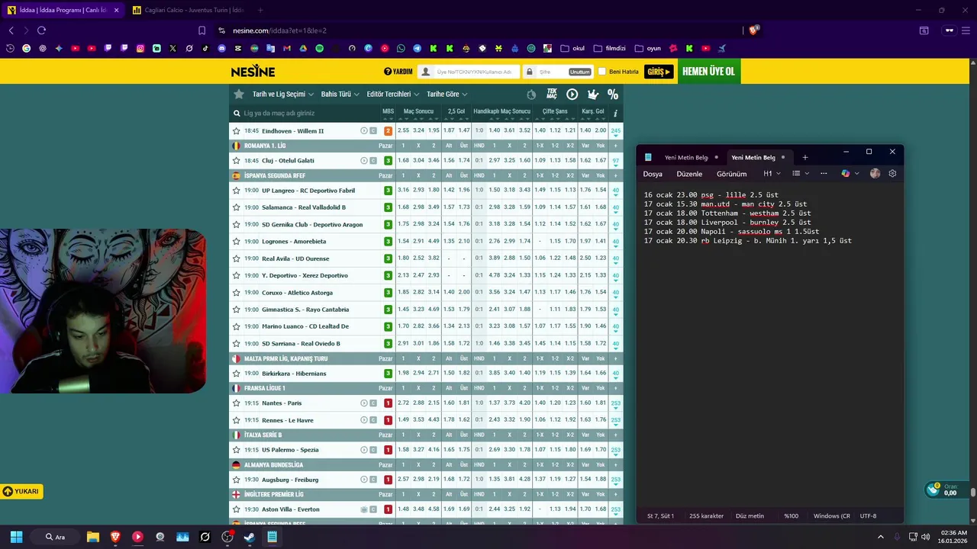
Task: Click the Yukarı scroll-to-top button
Action: [x=21, y=492]
